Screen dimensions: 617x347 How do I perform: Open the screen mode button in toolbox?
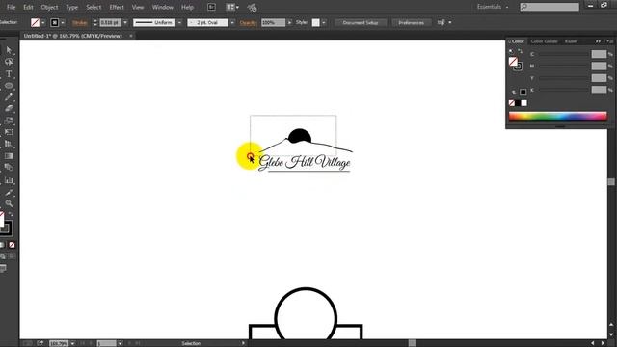[x=3, y=269]
